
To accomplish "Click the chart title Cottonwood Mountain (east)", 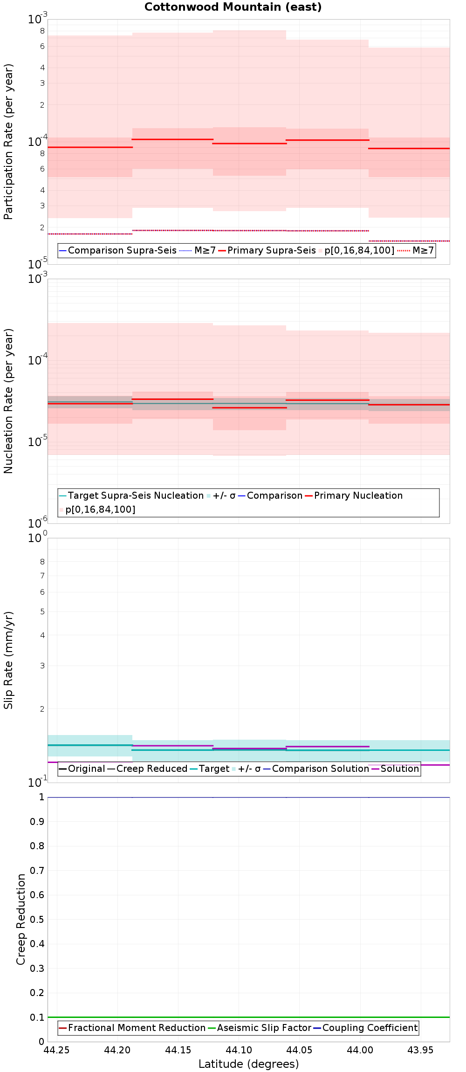I will tap(233, 7).
